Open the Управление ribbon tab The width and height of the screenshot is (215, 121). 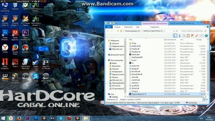pyautogui.click(x=155, y=27)
